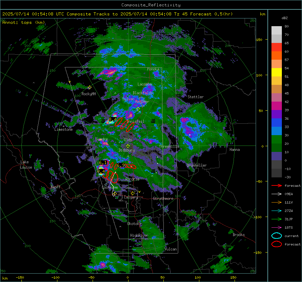Click the RockyMH label
Image resolution: width=302 pixels, height=282 pixels.
tap(89, 94)
